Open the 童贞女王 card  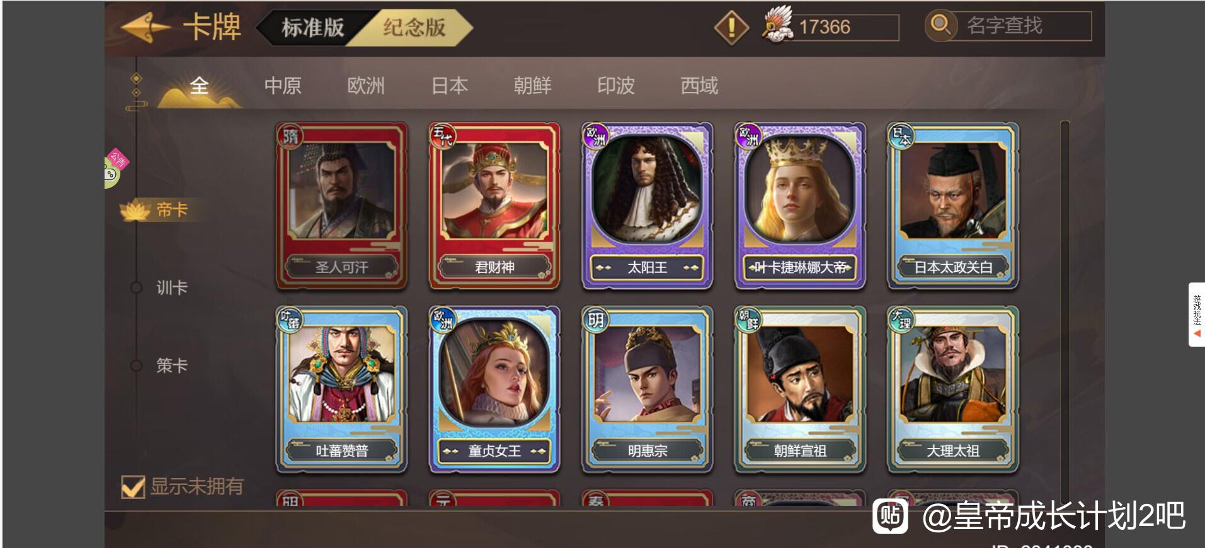pyautogui.click(x=494, y=389)
